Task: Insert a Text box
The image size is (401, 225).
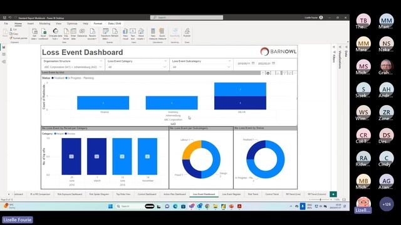Action: (133, 34)
